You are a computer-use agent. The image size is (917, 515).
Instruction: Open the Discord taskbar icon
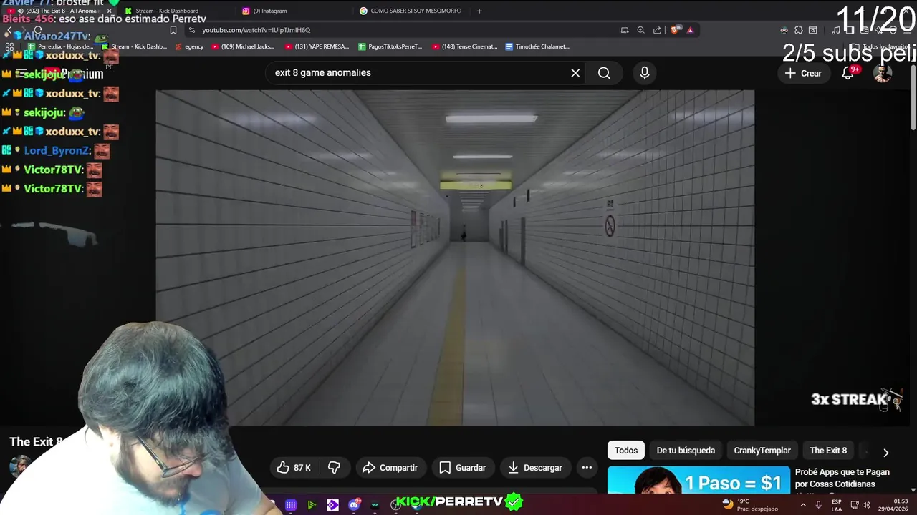pyautogui.click(x=354, y=505)
